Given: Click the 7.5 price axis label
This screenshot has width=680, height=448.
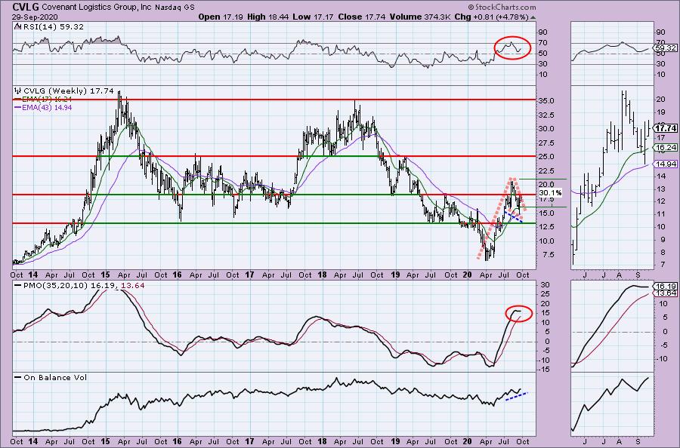Looking at the screenshot, I should pos(548,254).
